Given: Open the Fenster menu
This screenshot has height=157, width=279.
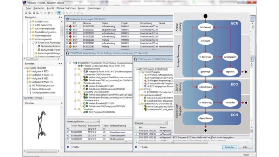Looking at the screenshot, I should [x=82, y=8].
